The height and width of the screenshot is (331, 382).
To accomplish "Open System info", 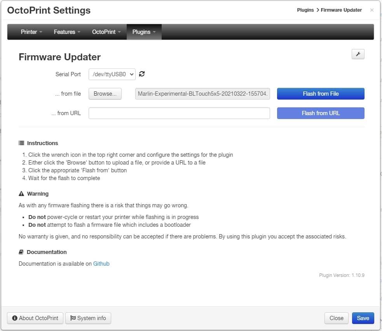I will 88,318.
